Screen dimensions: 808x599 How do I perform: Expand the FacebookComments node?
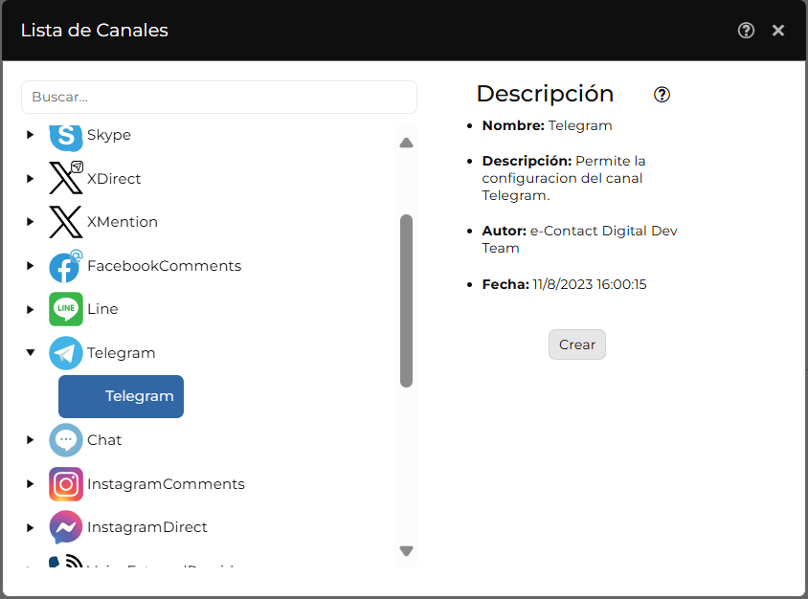coord(31,265)
